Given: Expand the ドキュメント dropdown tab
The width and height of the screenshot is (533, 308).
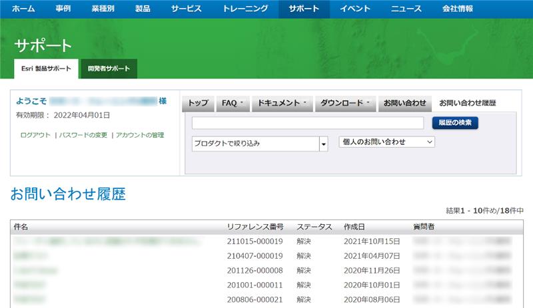Looking at the screenshot, I should pyautogui.click(x=282, y=103).
